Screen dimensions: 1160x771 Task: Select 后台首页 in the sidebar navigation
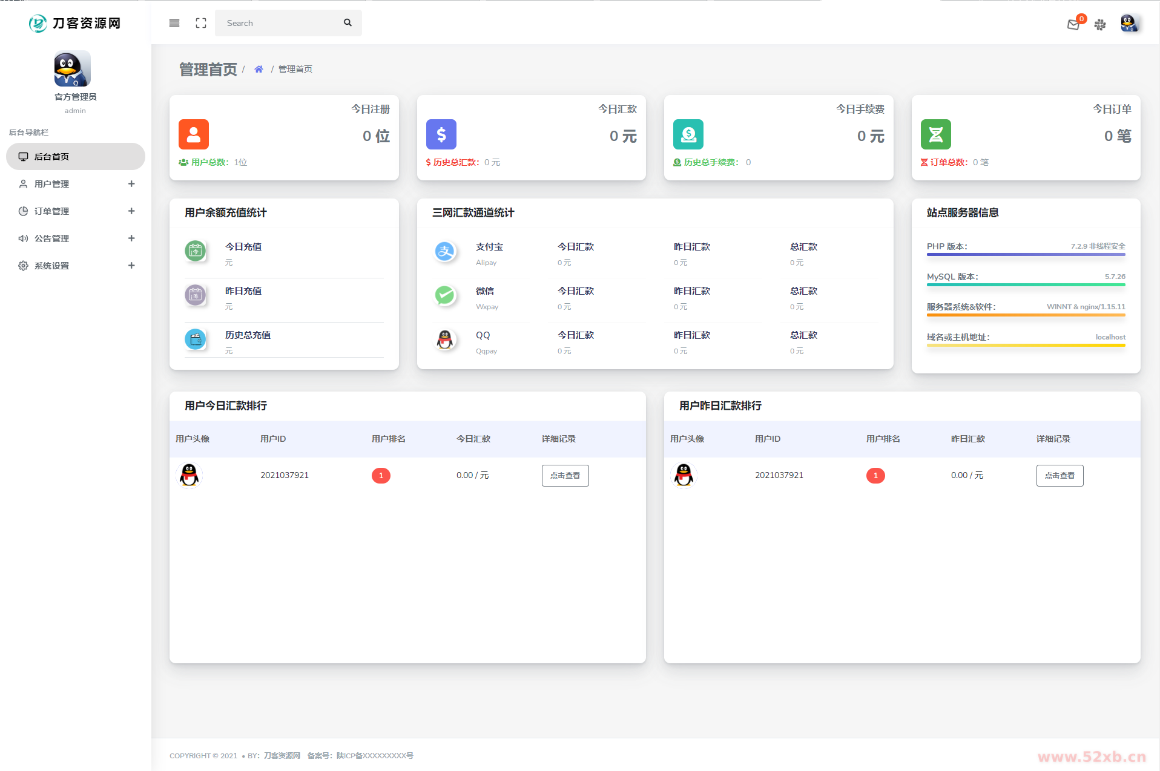pos(76,157)
